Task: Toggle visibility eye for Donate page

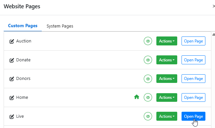Action: point(148,60)
